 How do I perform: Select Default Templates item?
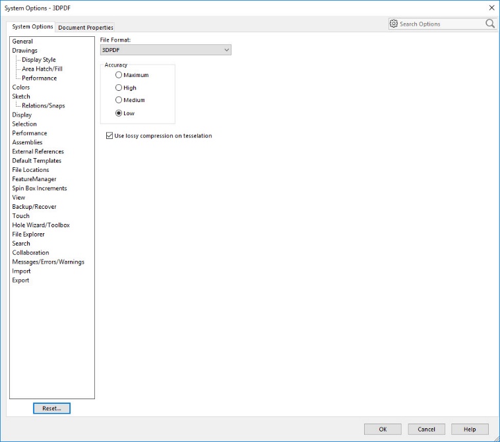pyautogui.click(x=37, y=161)
